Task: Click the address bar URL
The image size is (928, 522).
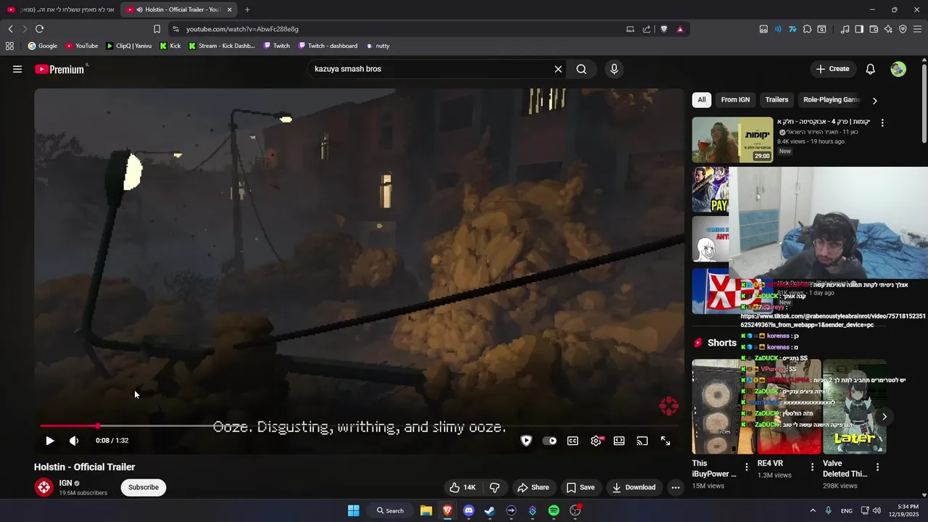Action: click(x=242, y=29)
